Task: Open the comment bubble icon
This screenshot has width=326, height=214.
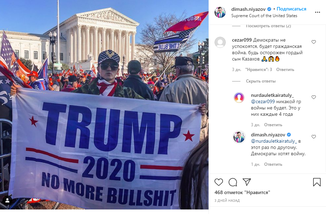Action: tap(233, 182)
